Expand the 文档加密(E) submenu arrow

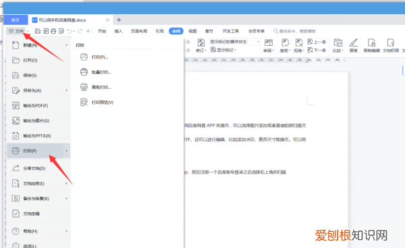point(66,183)
